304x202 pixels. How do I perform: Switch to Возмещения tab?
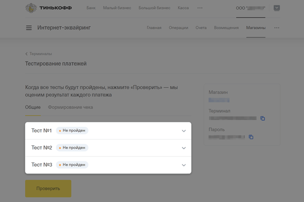point(226,28)
